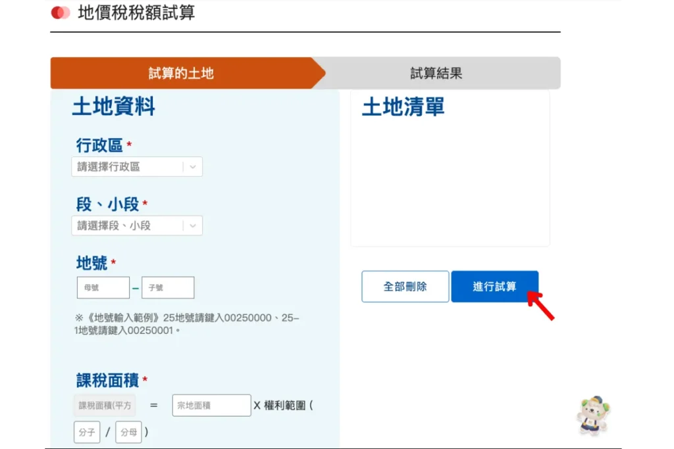Image resolution: width=674 pixels, height=449 pixels.
Task: Click the red dot icon beside 地價稅稅額試算
Action: [x=61, y=13]
